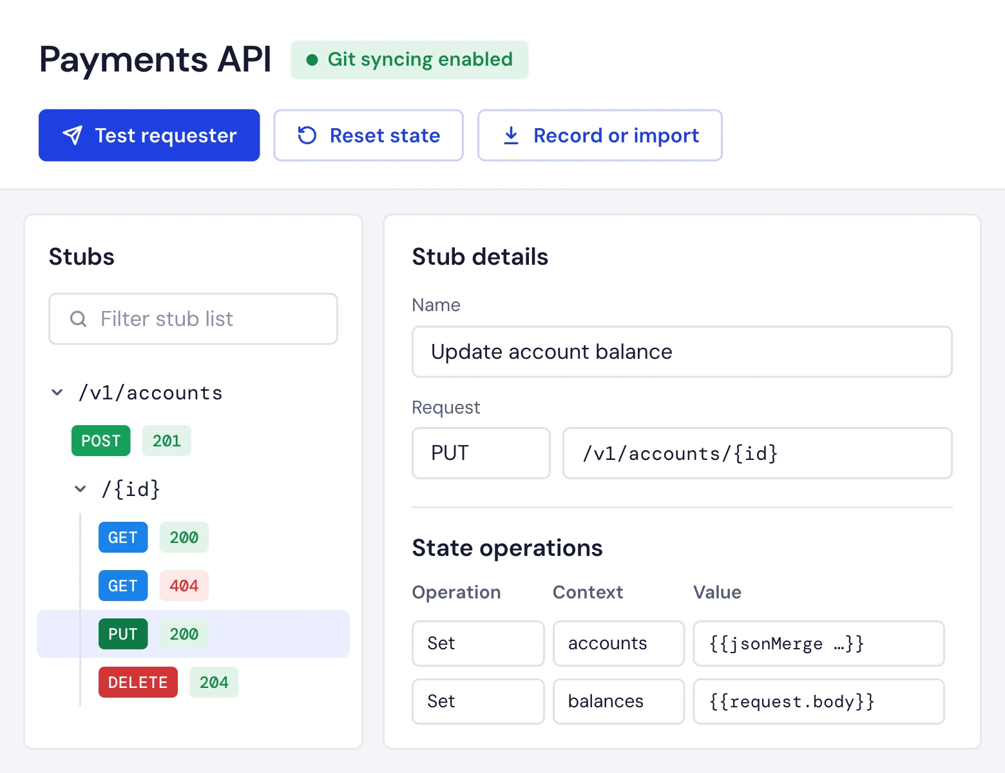Click the Request field label
Viewport: 1005px width, 773px height.
click(x=446, y=408)
